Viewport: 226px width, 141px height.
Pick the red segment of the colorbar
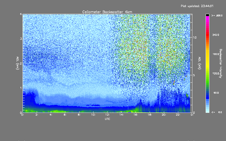(207, 34)
